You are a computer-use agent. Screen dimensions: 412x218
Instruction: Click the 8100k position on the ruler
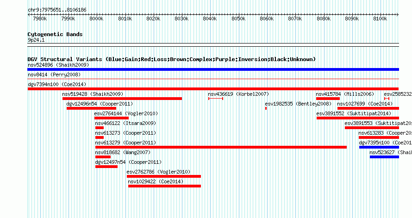coord(380,19)
